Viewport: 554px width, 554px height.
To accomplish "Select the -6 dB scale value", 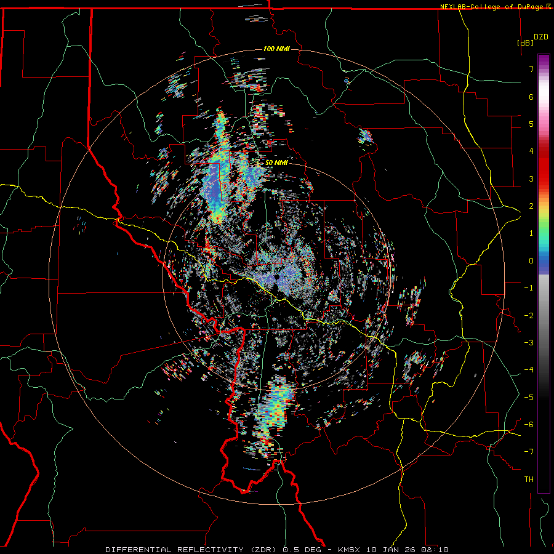I will pyautogui.click(x=529, y=425).
